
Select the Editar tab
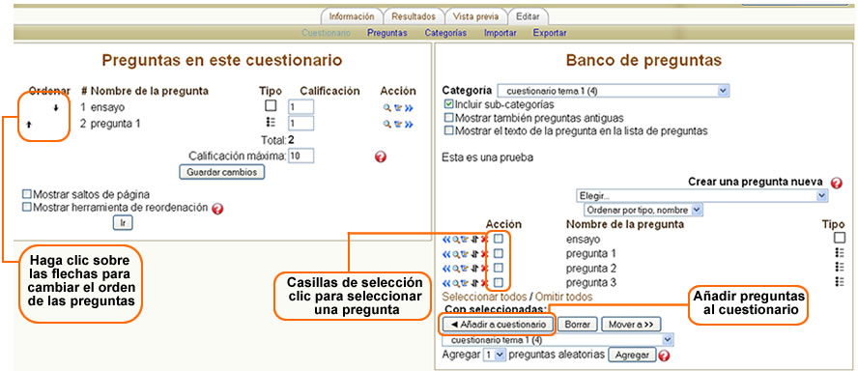click(x=529, y=16)
